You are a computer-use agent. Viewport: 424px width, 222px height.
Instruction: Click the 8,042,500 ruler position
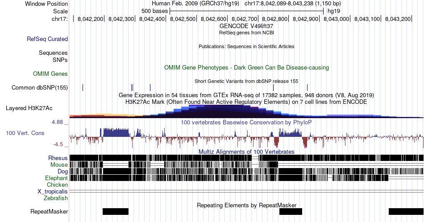click(183, 19)
